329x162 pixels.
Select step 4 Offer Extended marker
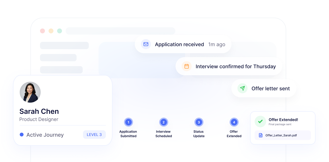point(234,122)
